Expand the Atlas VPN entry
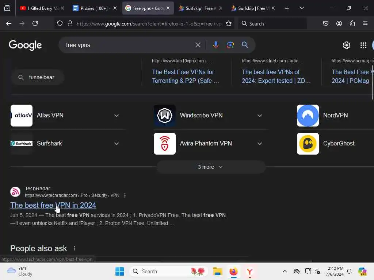Image resolution: width=374 pixels, height=280 pixels. coord(117,116)
